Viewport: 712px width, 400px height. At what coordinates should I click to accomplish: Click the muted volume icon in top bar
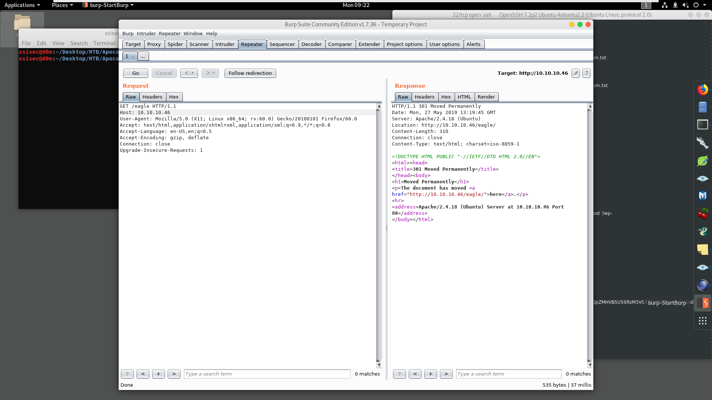click(686, 5)
